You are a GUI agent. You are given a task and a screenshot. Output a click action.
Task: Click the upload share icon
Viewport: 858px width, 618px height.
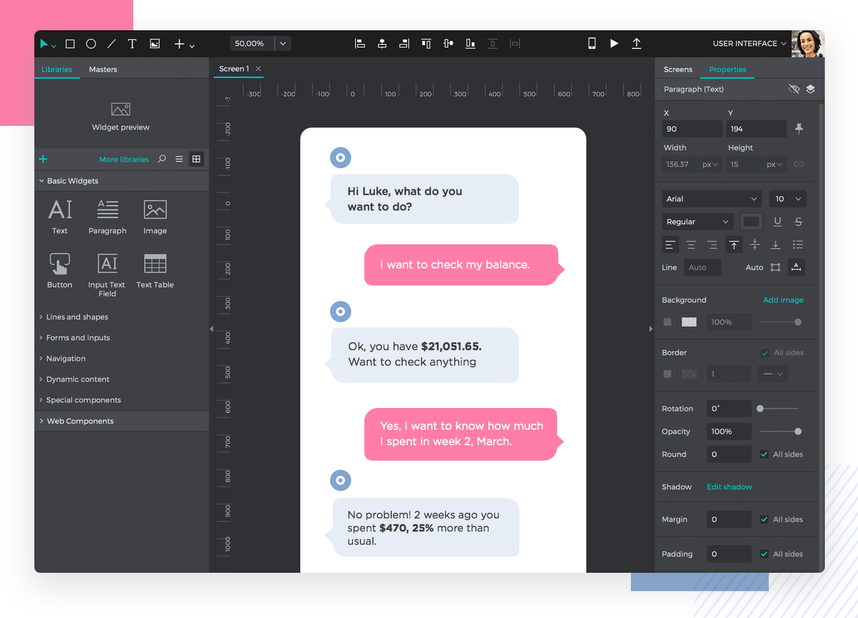pos(636,43)
